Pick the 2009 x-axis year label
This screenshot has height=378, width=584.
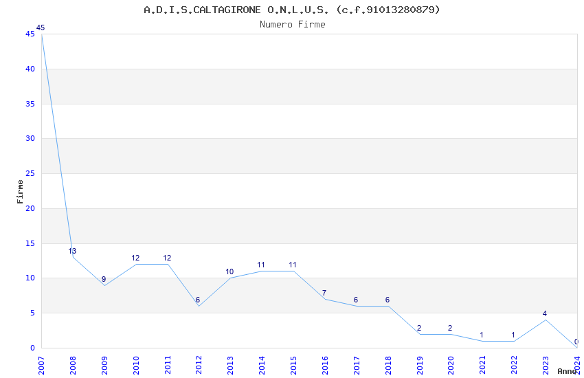(x=104, y=365)
